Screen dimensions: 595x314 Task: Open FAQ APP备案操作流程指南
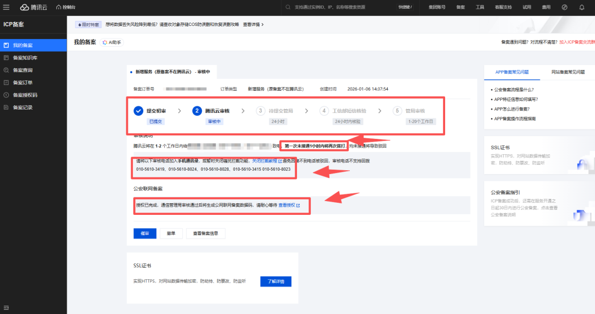(x=515, y=118)
